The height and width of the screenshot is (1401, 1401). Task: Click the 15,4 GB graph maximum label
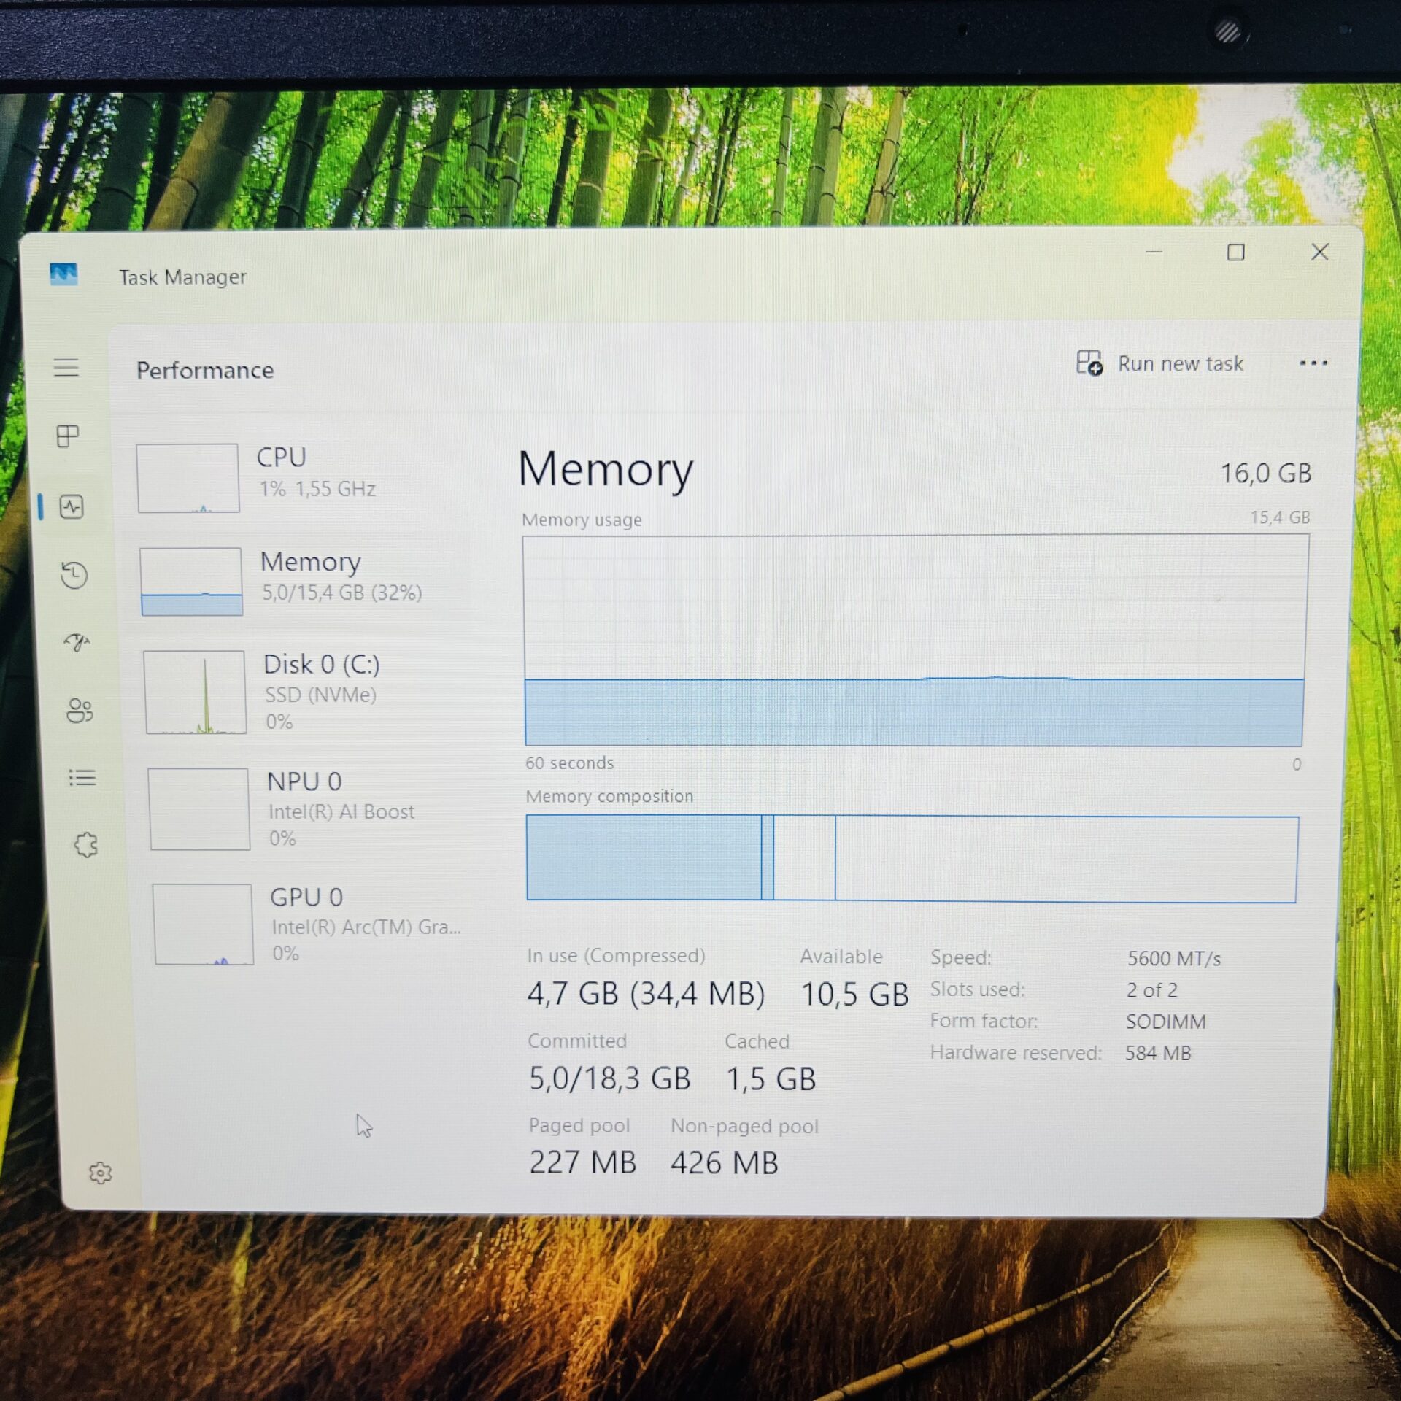pyautogui.click(x=1280, y=517)
